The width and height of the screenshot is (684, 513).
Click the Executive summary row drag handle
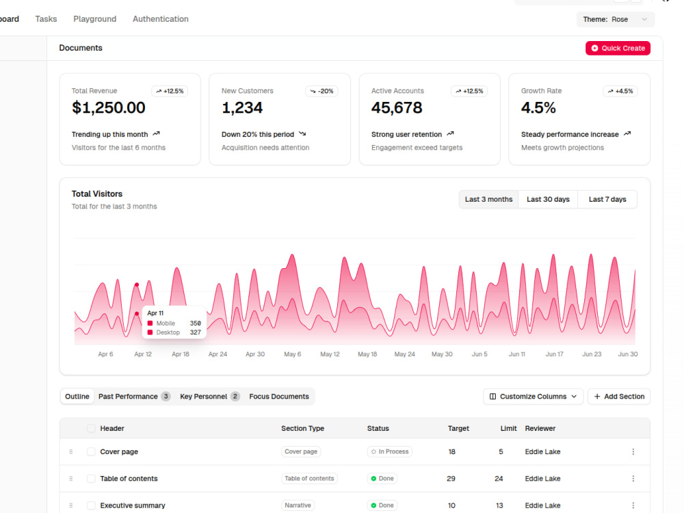(x=70, y=505)
